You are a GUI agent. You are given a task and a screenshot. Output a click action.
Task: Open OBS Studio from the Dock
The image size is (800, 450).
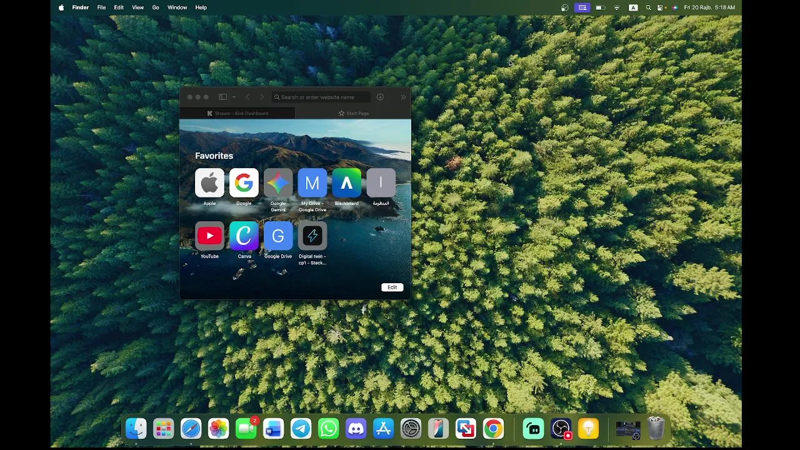[561, 429]
